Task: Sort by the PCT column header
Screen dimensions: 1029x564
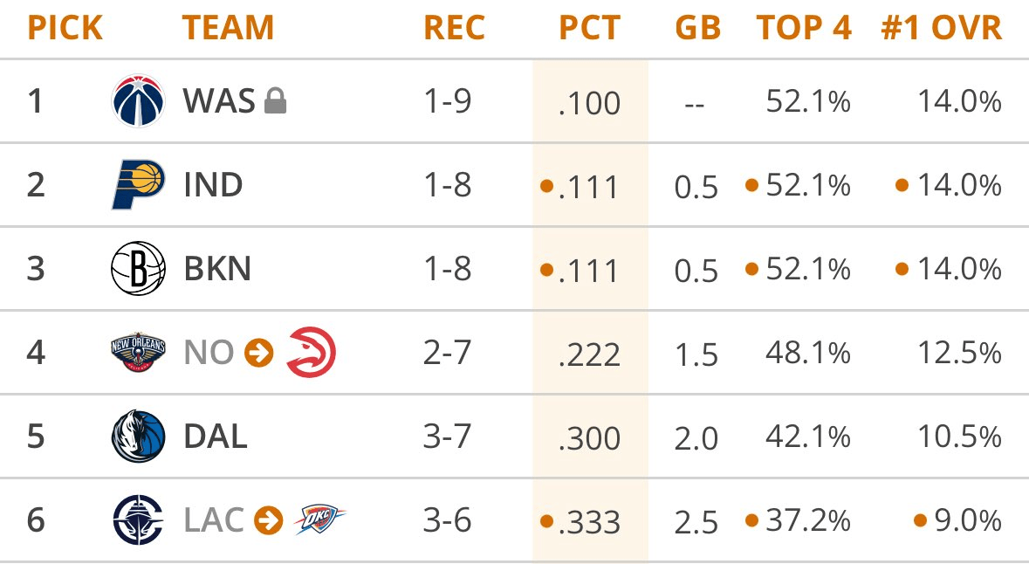Action: coord(589,28)
